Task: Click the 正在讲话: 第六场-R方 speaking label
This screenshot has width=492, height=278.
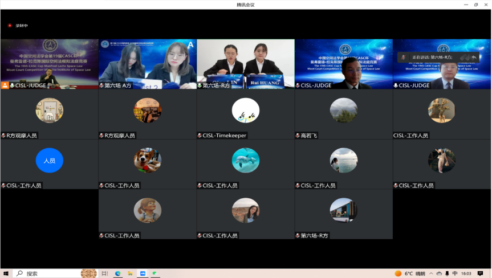Action: click(x=432, y=58)
